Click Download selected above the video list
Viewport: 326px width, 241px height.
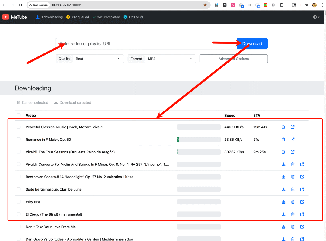coord(72,103)
